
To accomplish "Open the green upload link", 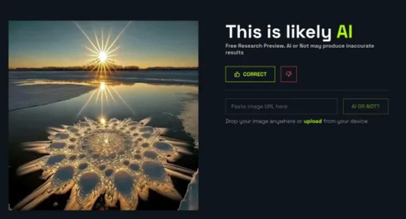I will 313,121.
